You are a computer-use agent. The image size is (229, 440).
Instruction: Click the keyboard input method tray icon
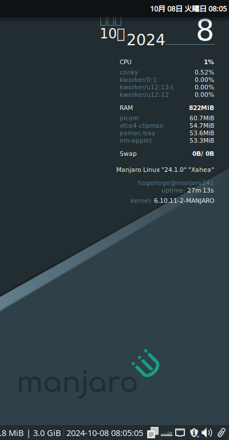[x=166, y=433]
